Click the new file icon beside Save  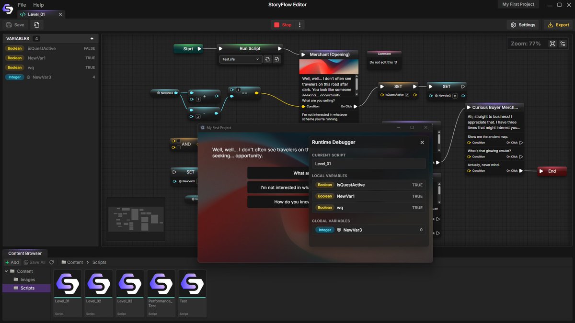coord(37,24)
